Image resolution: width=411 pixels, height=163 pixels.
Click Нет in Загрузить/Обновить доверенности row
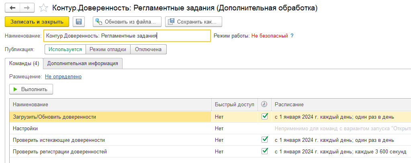point(219,117)
